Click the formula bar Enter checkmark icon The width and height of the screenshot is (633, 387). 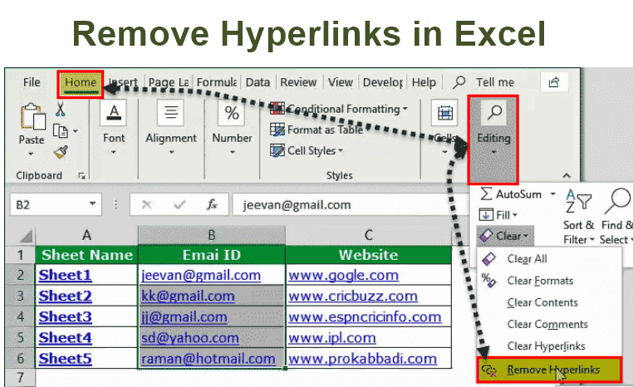click(179, 204)
